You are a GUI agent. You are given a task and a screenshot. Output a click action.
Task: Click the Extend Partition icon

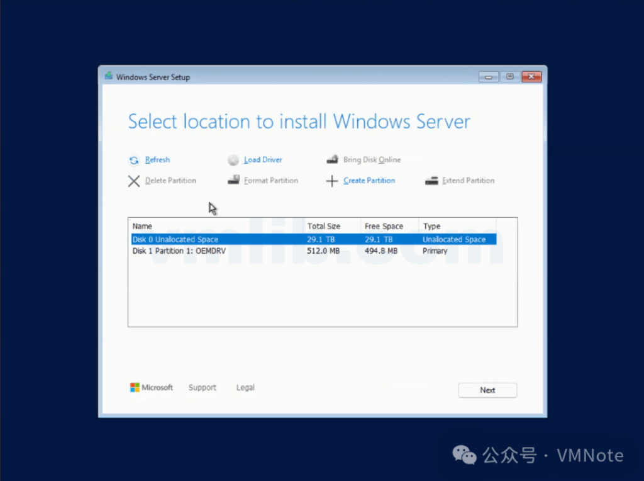pyautogui.click(x=432, y=181)
